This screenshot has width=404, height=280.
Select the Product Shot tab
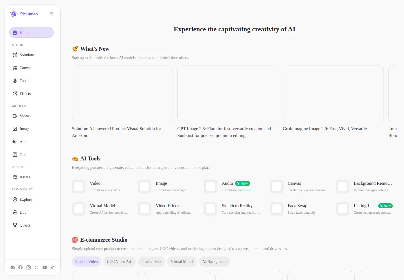[151, 262]
